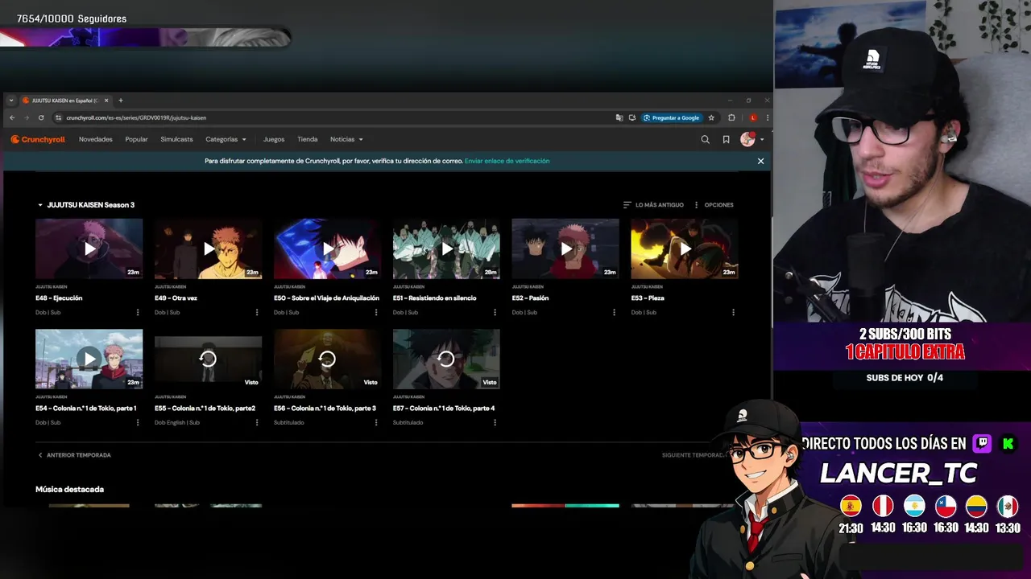Play episode E53 – Pieza thumbnail
1031x579 pixels.
tap(685, 248)
